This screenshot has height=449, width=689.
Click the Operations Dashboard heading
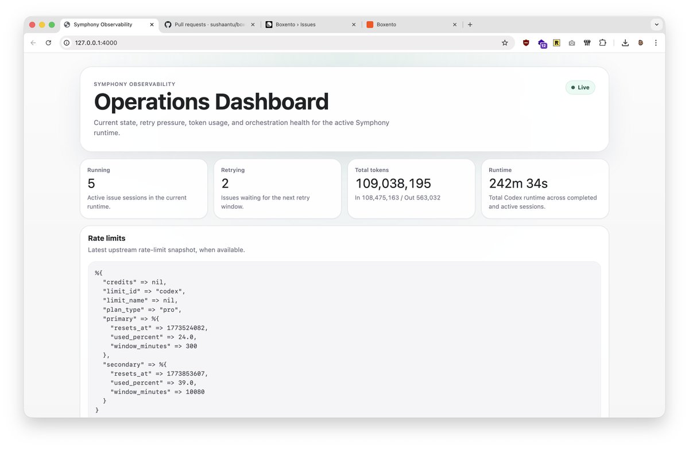211,102
